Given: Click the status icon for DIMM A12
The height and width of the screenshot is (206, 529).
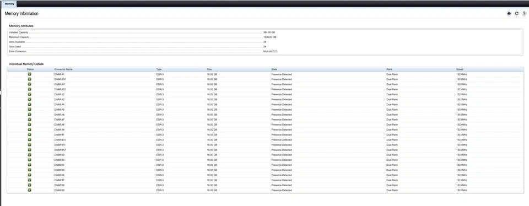Looking at the screenshot, I should 30,89.
